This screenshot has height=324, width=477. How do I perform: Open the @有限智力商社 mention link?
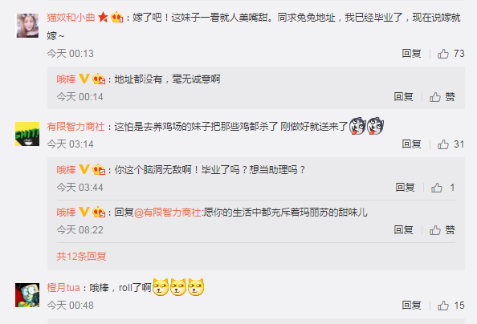tap(167, 213)
